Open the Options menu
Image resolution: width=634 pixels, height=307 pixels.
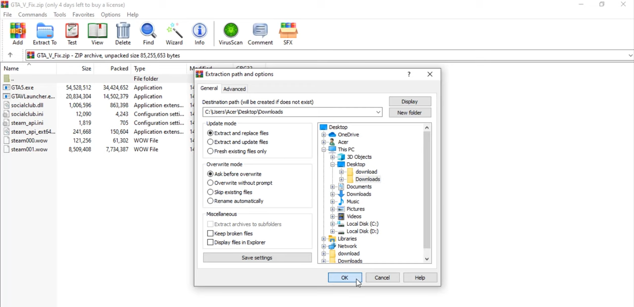[x=110, y=15]
